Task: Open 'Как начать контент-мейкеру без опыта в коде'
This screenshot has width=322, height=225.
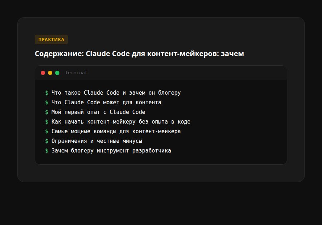Action: (121, 121)
